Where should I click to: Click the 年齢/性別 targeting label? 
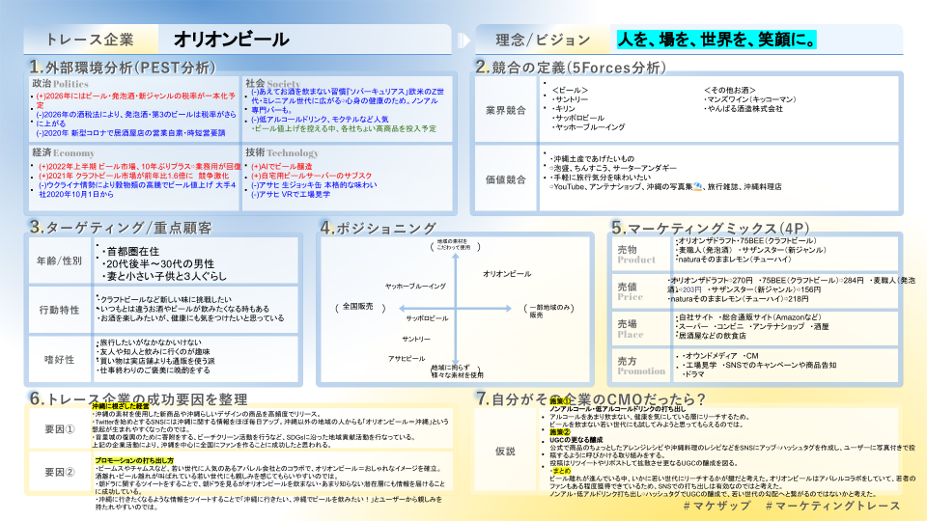click(x=60, y=261)
